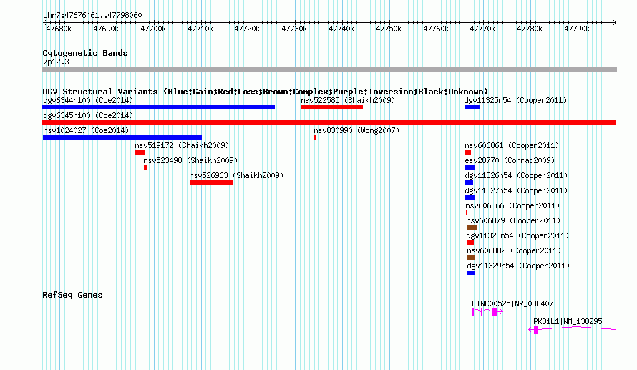The width and height of the screenshot is (637, 370).
Task: Click the nsv830990 (Wong2007) label
Action: pos(356,130)
